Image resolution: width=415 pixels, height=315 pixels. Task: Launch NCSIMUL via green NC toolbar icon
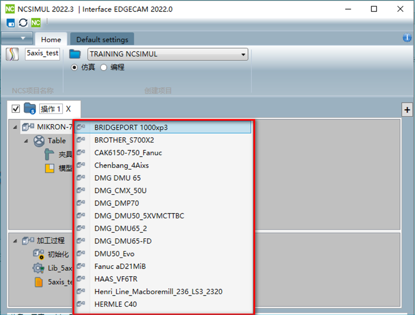pyautogui.click(x=36, y=23)
